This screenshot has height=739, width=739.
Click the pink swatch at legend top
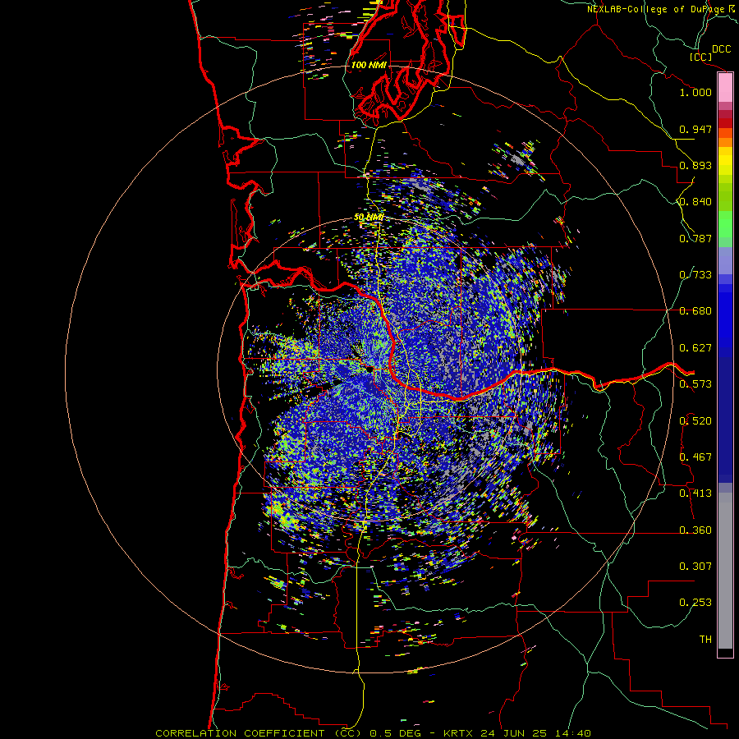[x=725, y=88]
